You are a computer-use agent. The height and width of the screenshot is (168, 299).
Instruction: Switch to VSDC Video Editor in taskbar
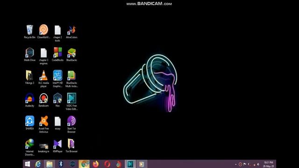130,164
